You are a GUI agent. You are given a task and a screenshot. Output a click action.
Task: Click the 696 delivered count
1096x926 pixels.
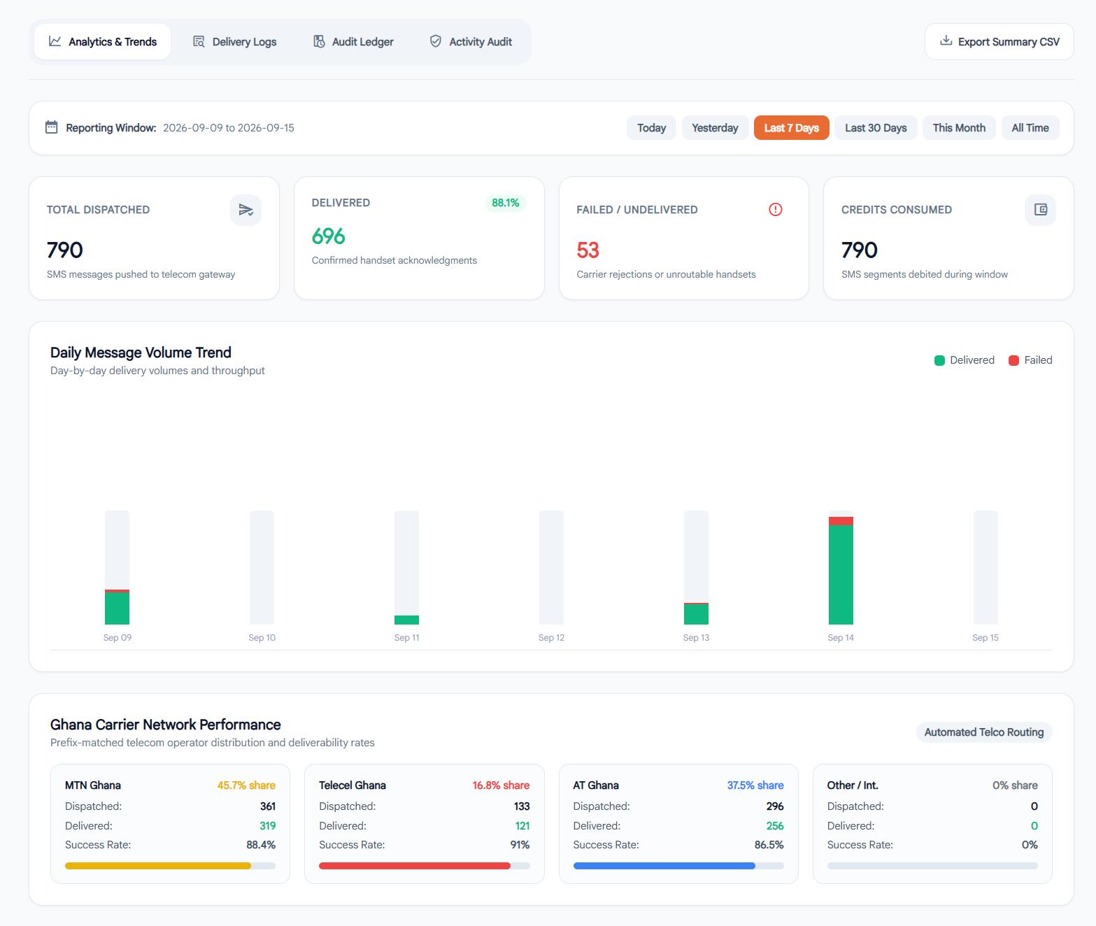[329, 236]
